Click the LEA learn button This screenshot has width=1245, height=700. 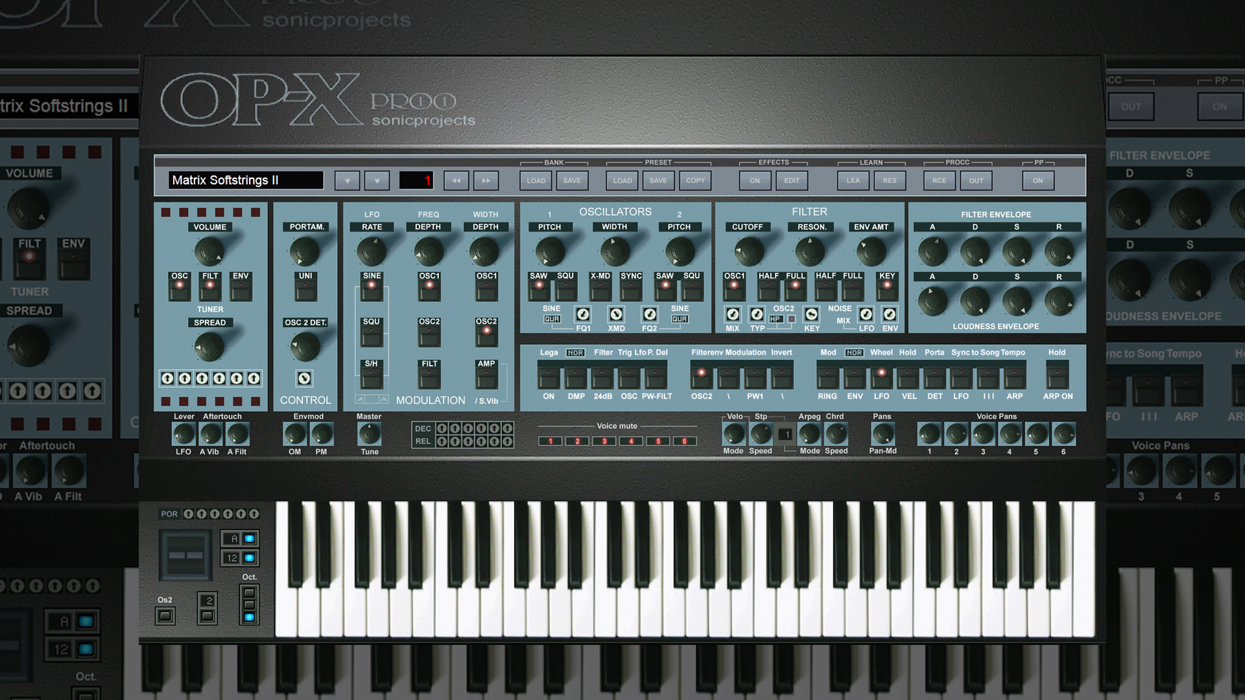853,181
